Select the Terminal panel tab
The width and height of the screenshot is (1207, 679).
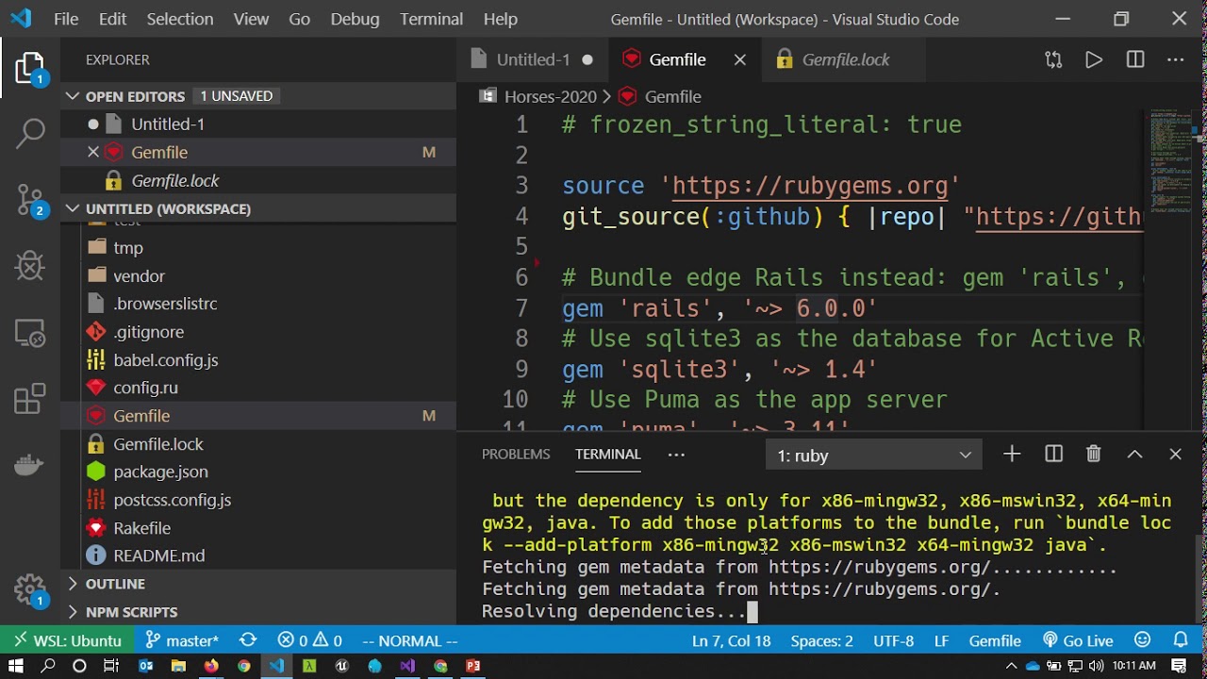pos(608,455)
